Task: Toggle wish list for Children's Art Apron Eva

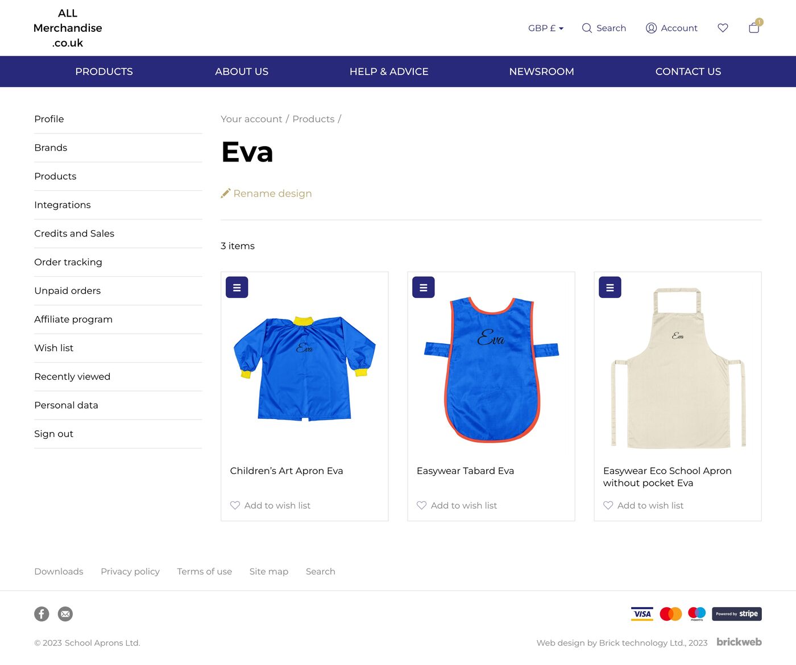Action: pos(235,505)
